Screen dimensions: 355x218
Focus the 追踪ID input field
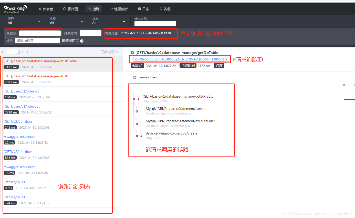point(40,33)
